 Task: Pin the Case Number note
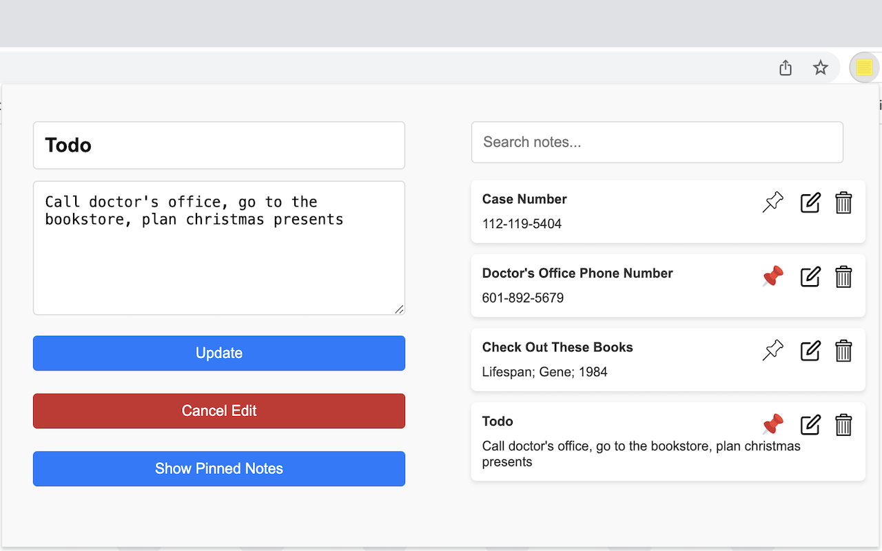pos(773,202)
